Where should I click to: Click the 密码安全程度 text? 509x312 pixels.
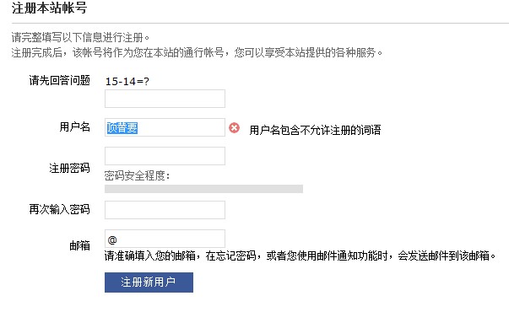click(137, 175)
